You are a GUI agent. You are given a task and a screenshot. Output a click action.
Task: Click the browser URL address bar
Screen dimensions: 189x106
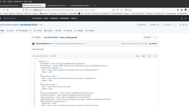(x=69, y=10)
